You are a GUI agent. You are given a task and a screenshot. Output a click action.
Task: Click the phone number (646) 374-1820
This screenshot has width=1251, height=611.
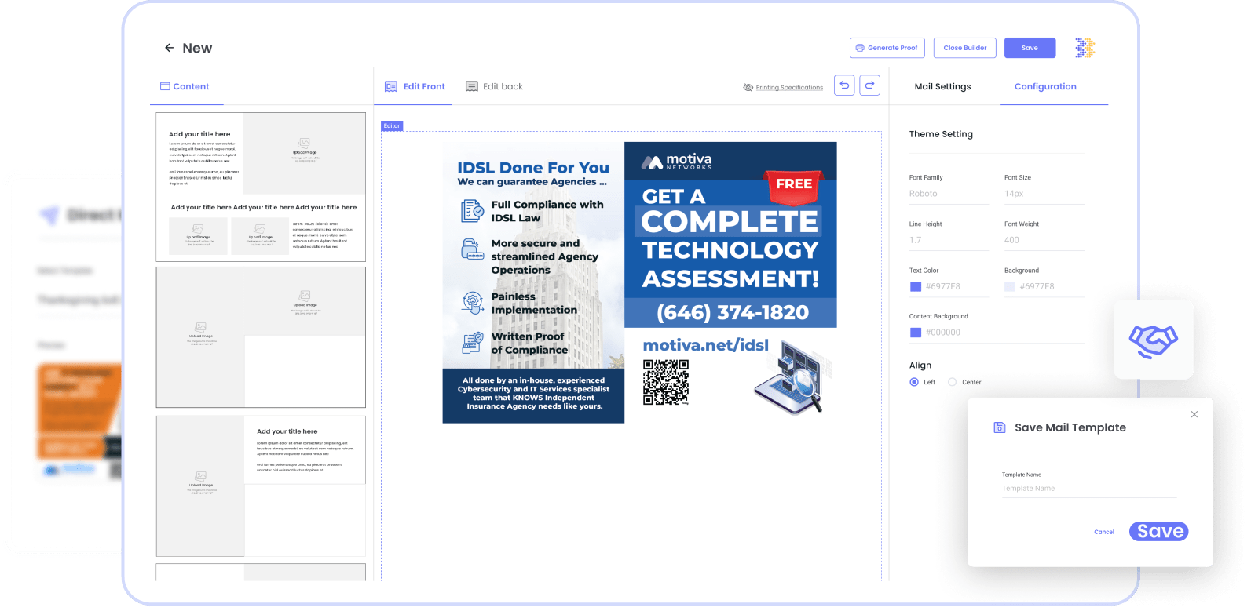pyautogui.click(x=732, y=312)
